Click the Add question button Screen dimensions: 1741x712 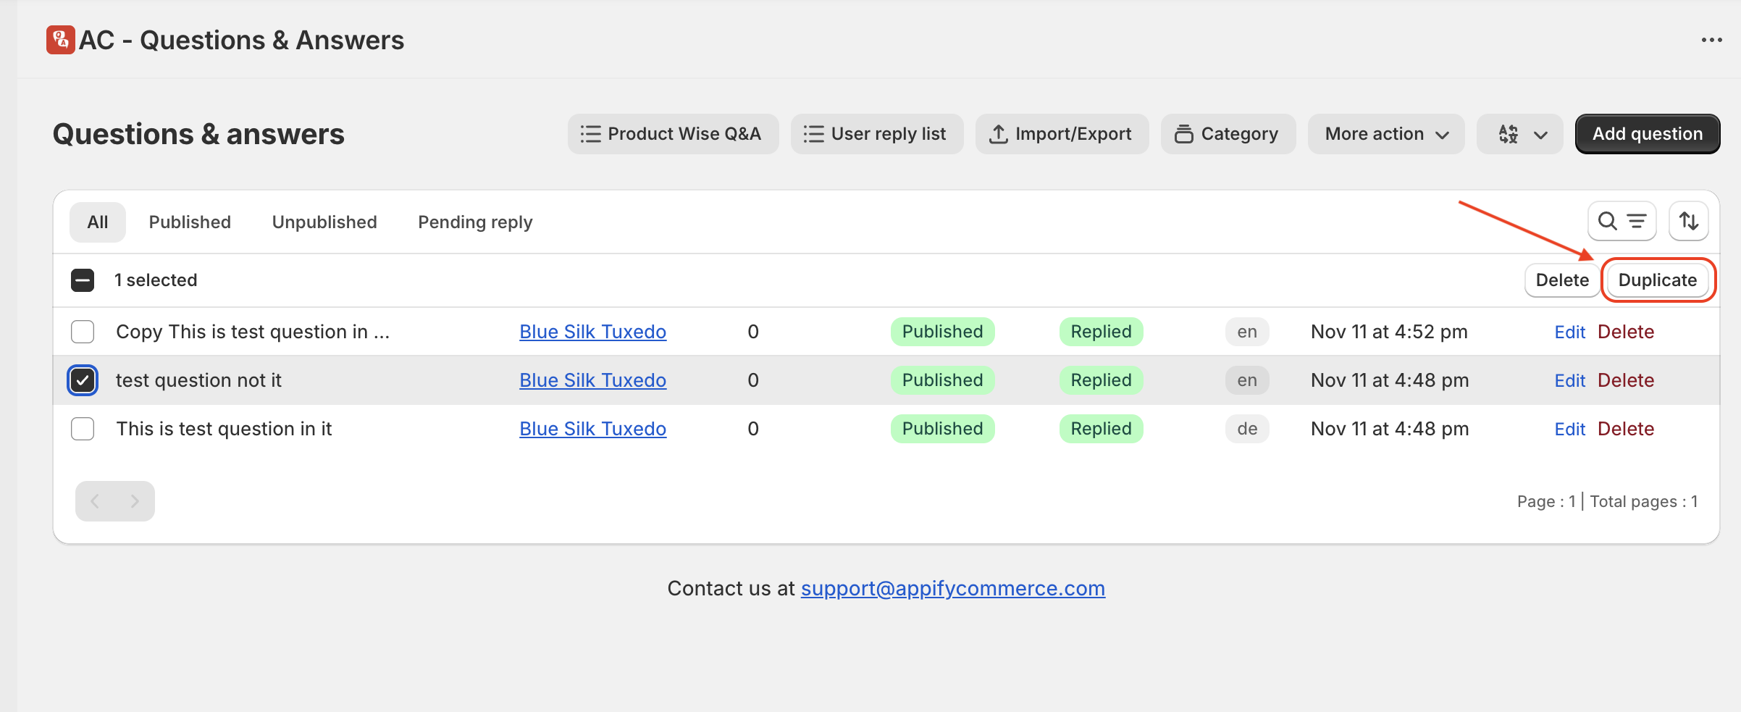1647,134
